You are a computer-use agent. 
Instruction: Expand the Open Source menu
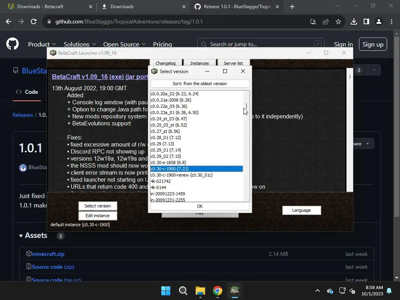tap(125, 44)
